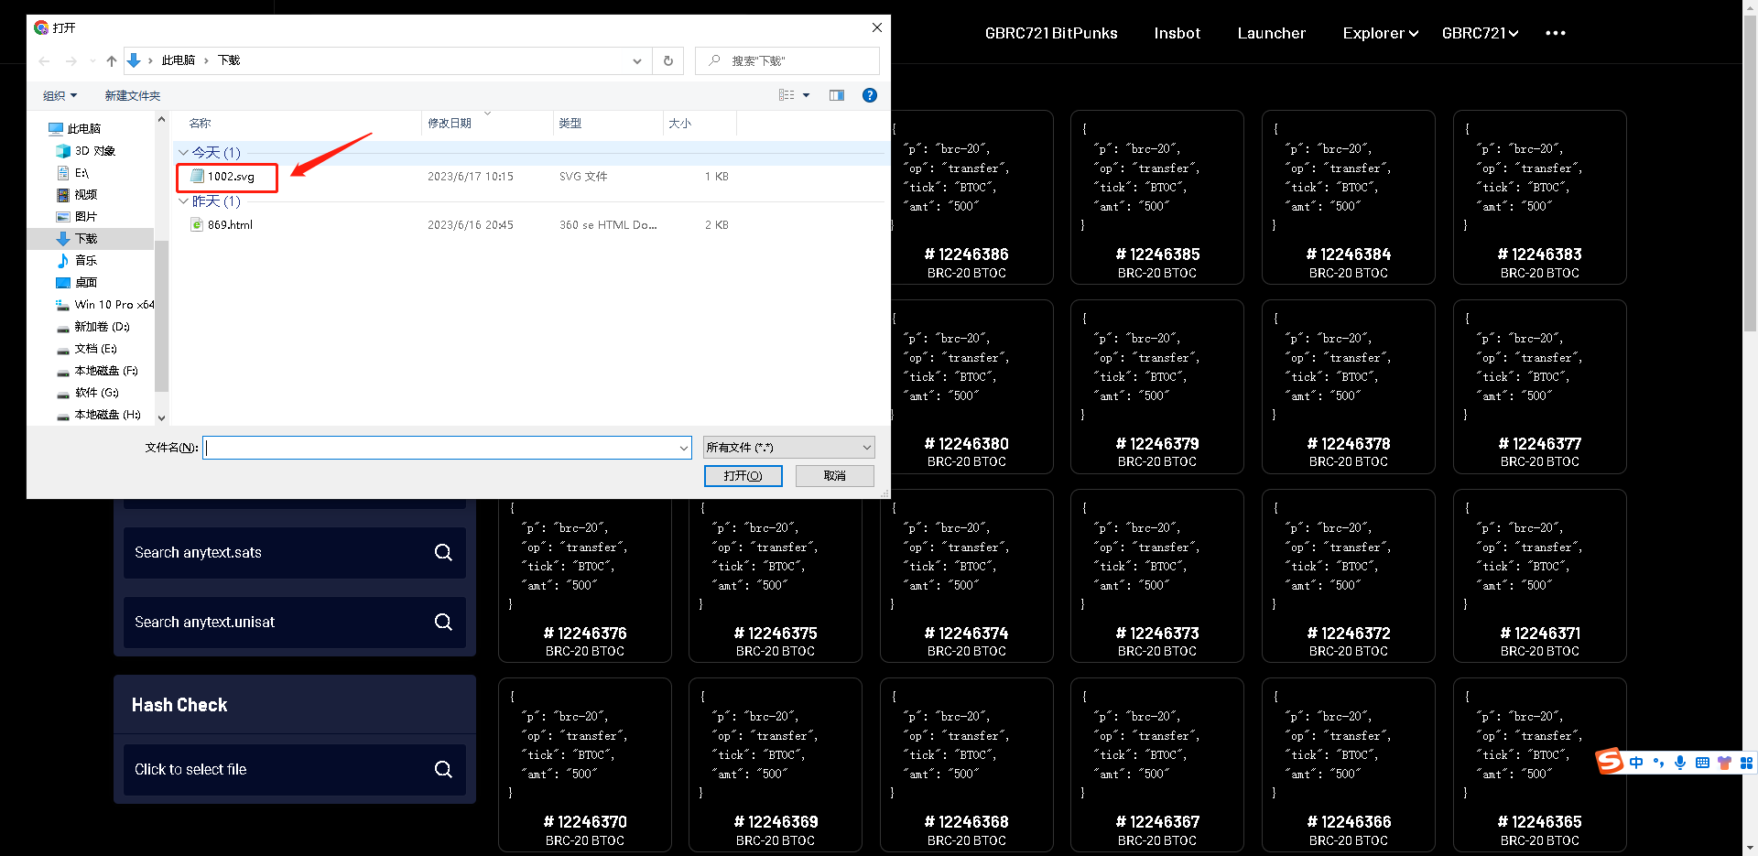Expand the Explorer dropdown menu
1758x856 pixels.
coord(1380,33)
